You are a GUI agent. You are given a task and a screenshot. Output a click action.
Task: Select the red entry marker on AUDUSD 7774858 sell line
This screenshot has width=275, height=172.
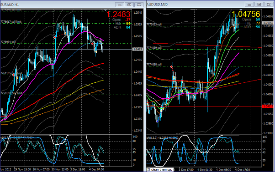tap(171, 66)
